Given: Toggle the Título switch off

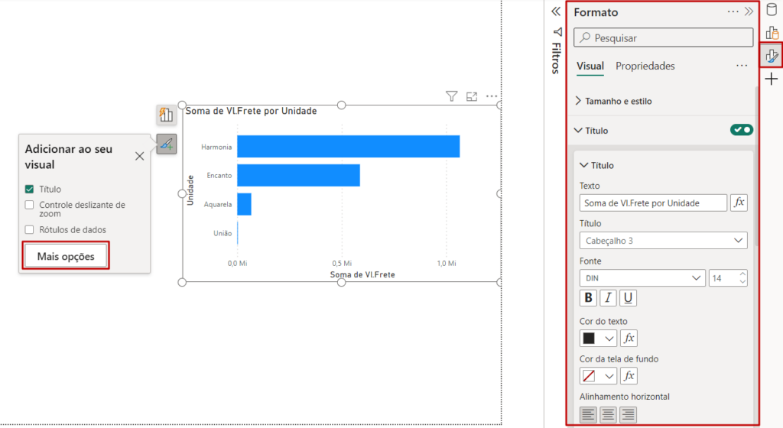Looking at the screenshot, I should [x=741, y=131].
